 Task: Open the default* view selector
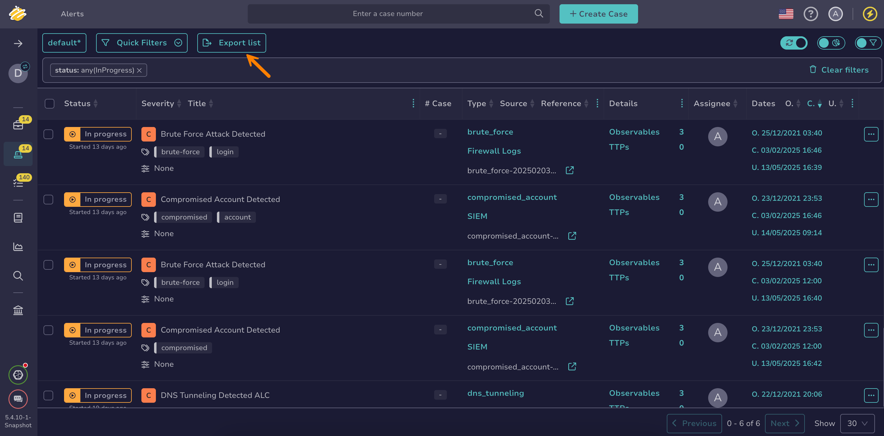[64, 43]
